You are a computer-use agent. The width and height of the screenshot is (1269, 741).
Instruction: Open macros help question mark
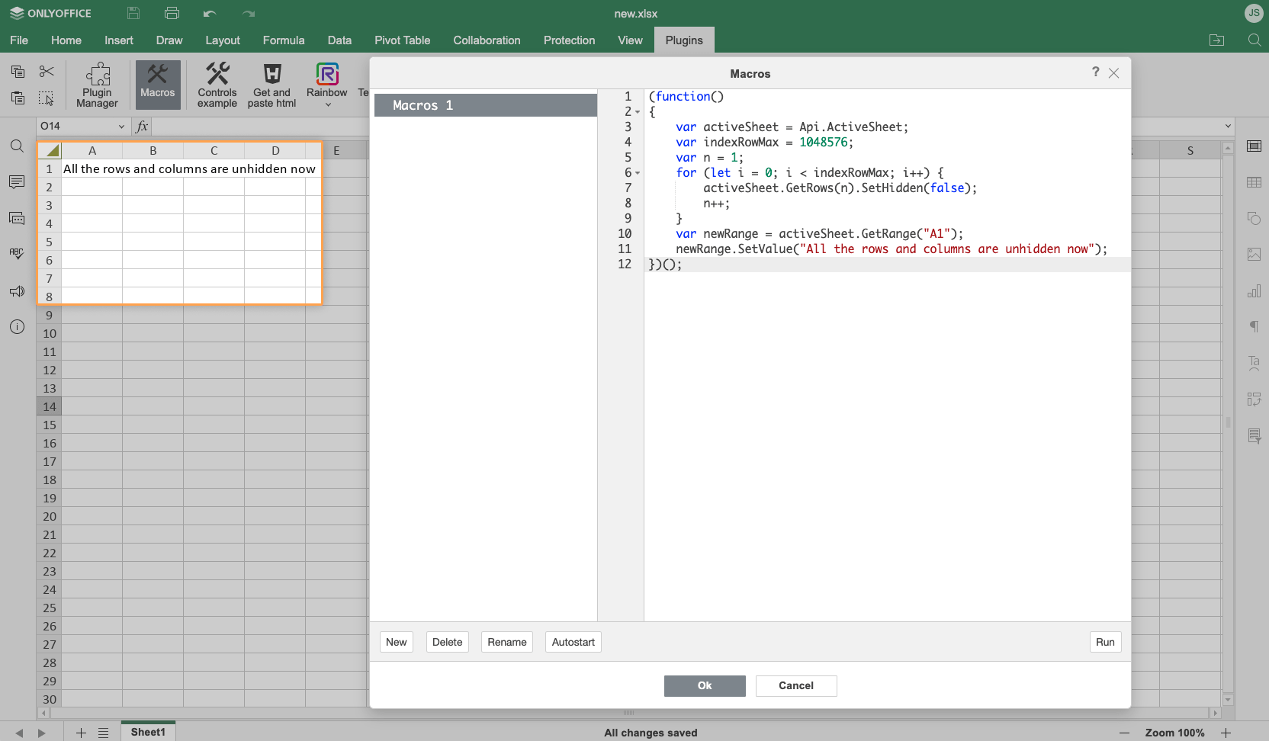tap(1095, 72)
